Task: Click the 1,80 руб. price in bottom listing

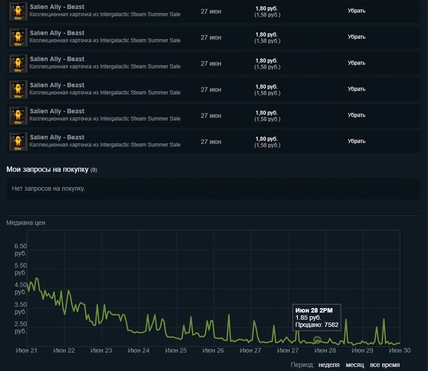Action: tap(266, 139)
